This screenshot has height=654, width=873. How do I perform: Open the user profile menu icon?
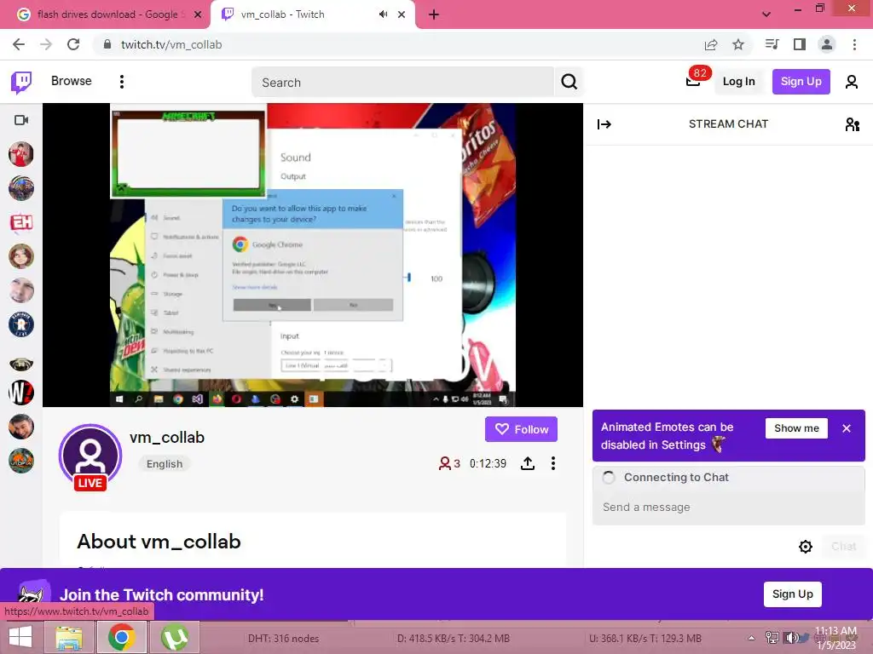click(852, 83)
